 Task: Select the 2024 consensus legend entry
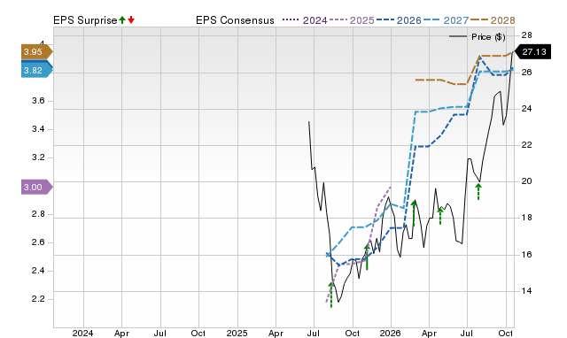305,20
